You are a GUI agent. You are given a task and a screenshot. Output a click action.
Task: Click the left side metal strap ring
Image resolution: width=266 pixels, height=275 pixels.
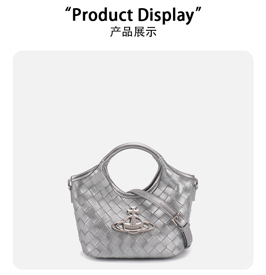70,183
